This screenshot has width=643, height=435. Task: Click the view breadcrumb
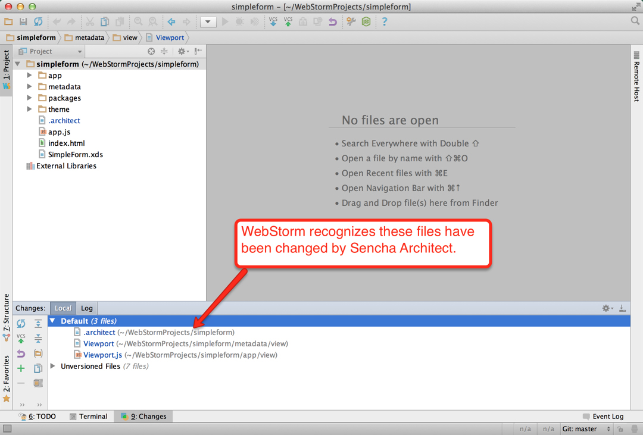126,37
